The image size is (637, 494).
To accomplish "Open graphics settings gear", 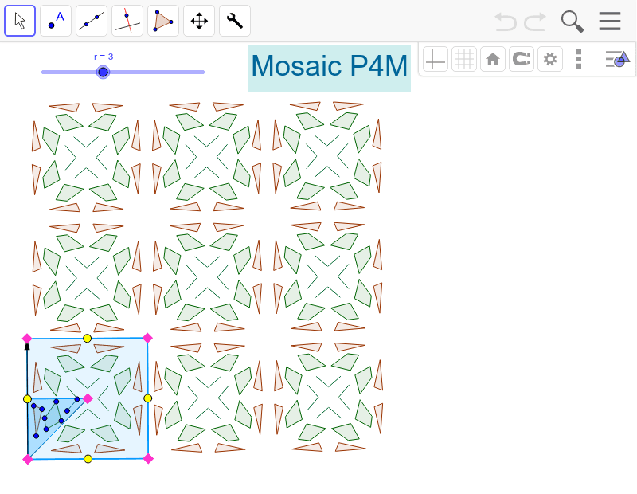I will click(x=550, y=60).
